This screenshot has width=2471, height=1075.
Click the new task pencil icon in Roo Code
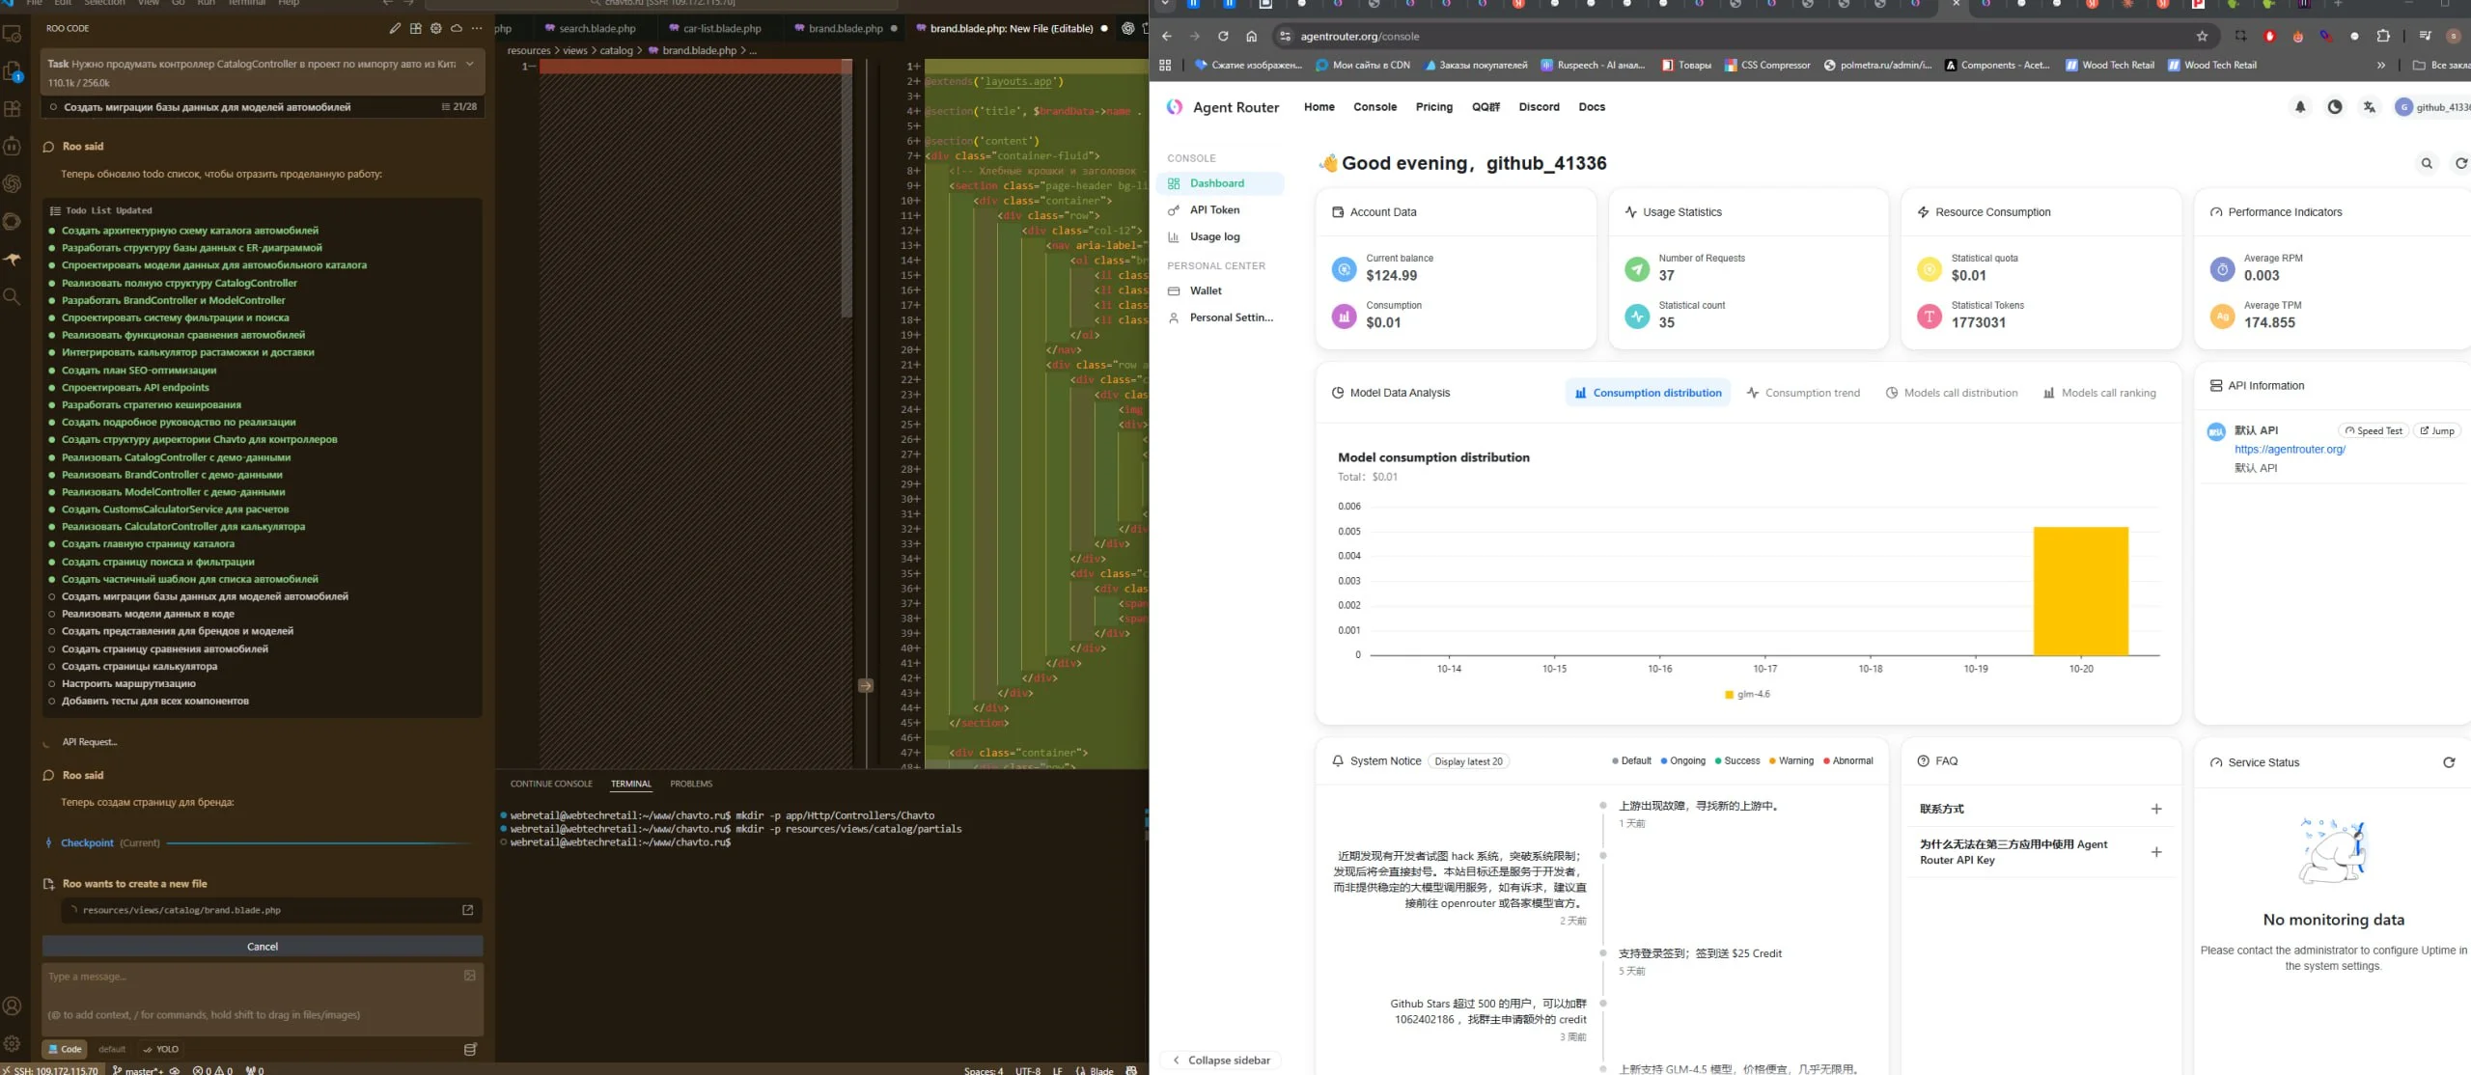click(x=395, y=28)
